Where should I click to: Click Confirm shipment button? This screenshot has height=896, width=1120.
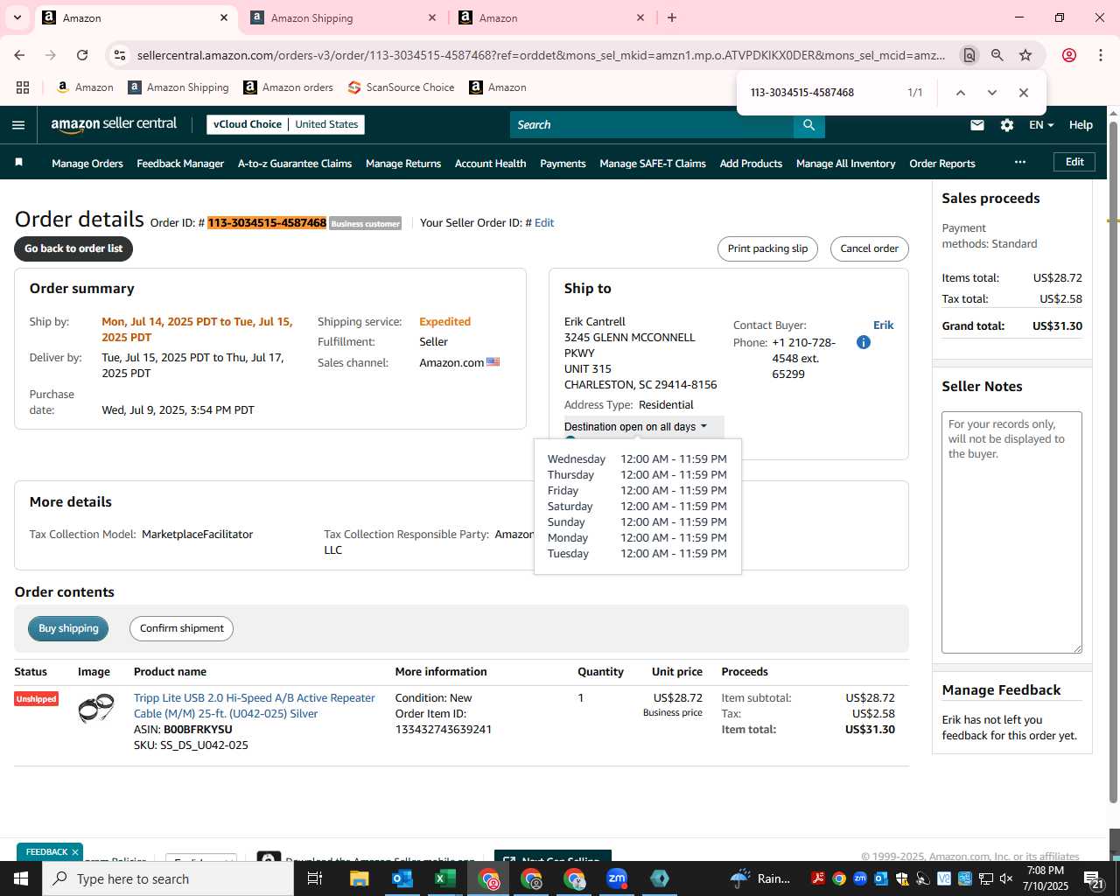coord(182,628)
